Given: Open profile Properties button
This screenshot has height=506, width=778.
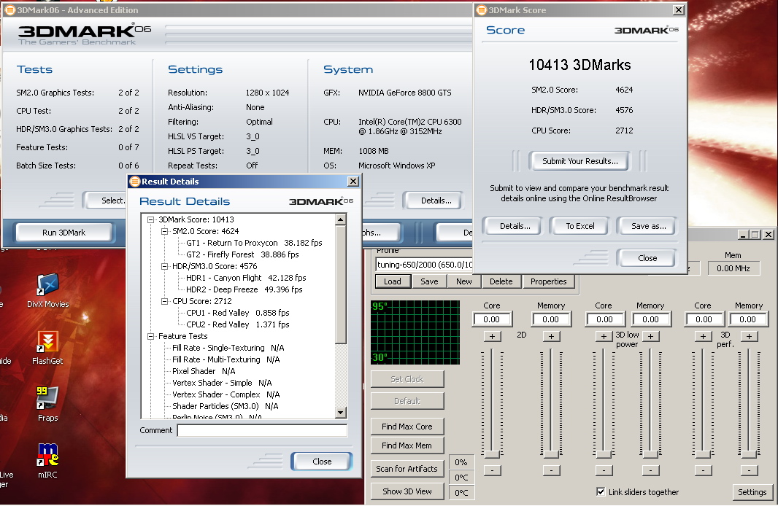Looking at the screenshot, I should point(548,281).
